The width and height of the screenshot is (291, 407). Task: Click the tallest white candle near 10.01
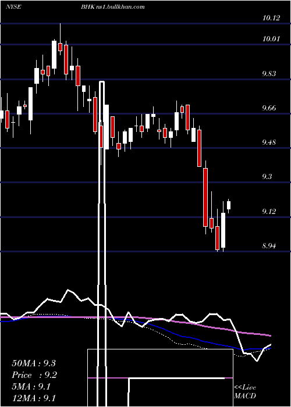[54, 55]
